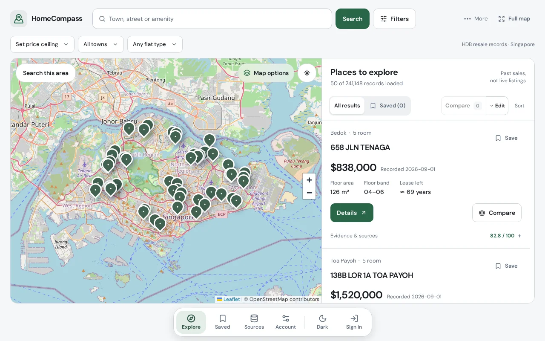Open Explore in bottom navigation
Image resolution: width=545 pixels, height=341 pixels.
point(191,322)
